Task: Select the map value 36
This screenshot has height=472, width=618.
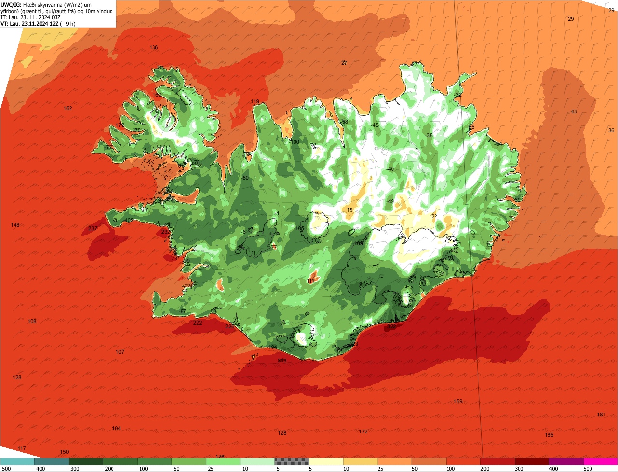Action: point(611,130)
